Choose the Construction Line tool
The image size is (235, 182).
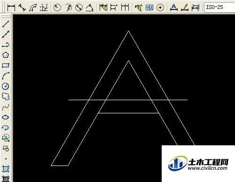point(6,34)
